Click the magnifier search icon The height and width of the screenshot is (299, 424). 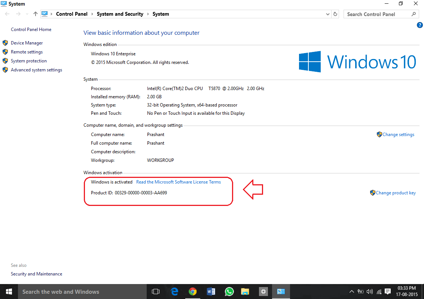pyautogui.click(x=414, y=14)
